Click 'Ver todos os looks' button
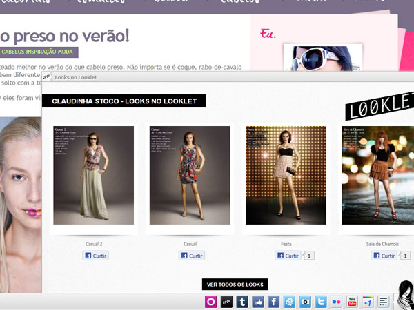Image resolution: width=414 pixels, height=310 pixels. [x=235, y=285]
